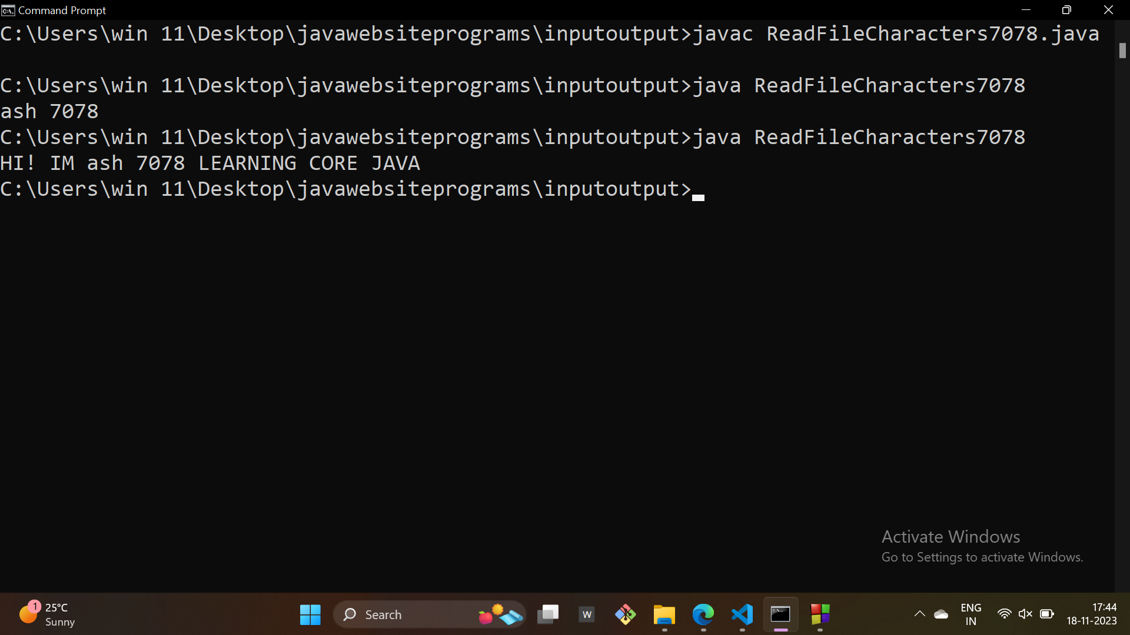
Task: Open the colorful four-square taskbar app
Action: [820, 614]
